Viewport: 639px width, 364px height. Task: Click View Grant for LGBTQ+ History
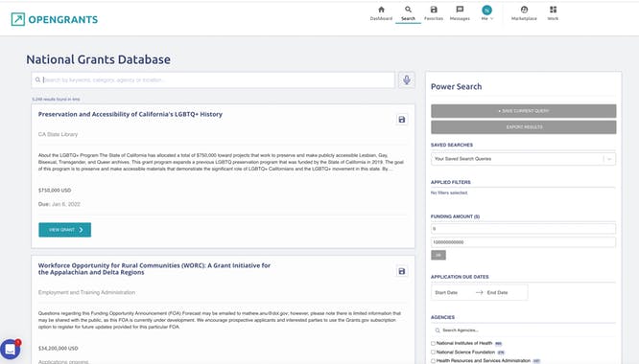[65, 230]
